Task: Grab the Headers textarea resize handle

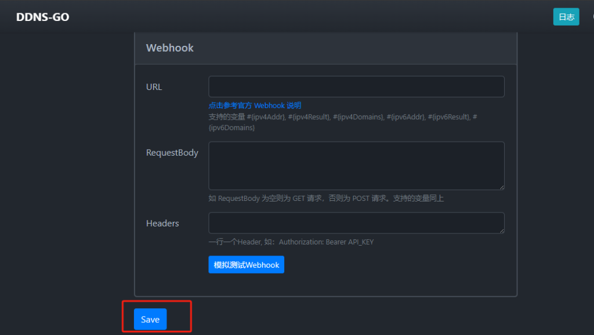Action: [x=501, y=230]
